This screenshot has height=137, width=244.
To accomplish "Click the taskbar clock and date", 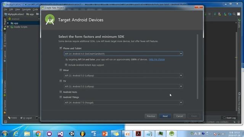I will pos(234,134).
